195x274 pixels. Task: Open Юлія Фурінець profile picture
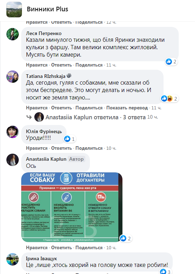coord(13,132)
